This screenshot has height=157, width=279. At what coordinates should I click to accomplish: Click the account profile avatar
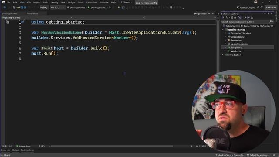pyautogui.click(x=256, y=2)
